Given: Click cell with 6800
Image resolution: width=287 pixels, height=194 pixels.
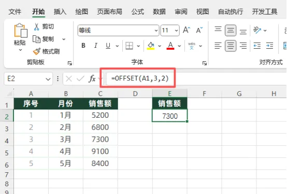Looking at the screenshot, I should click(x=101, y=127).
